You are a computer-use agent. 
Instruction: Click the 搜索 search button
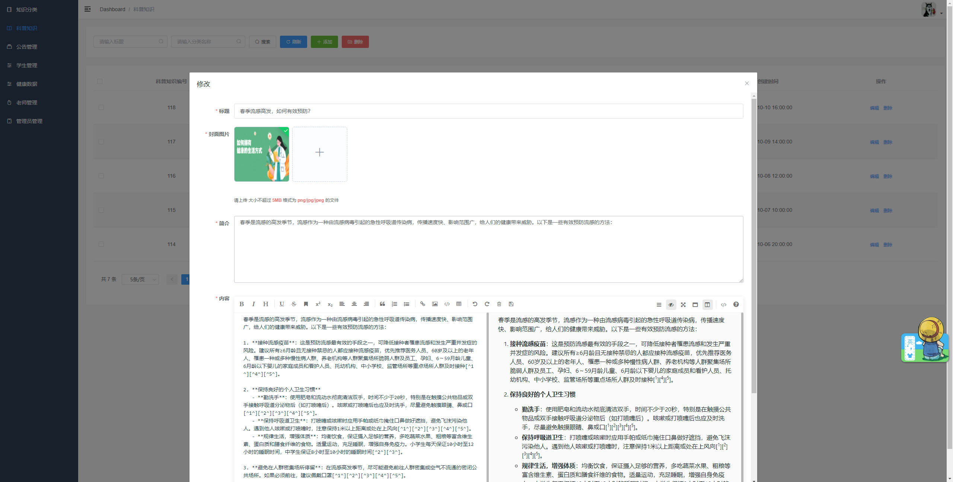(x=262, y=42)
